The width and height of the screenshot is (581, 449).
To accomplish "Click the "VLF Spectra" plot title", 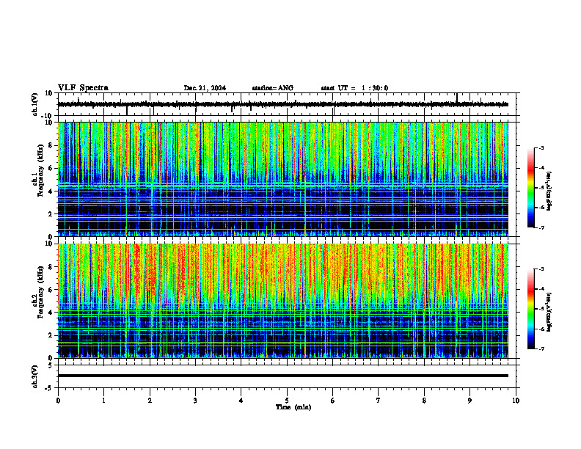I will click(x=83, y=88).
